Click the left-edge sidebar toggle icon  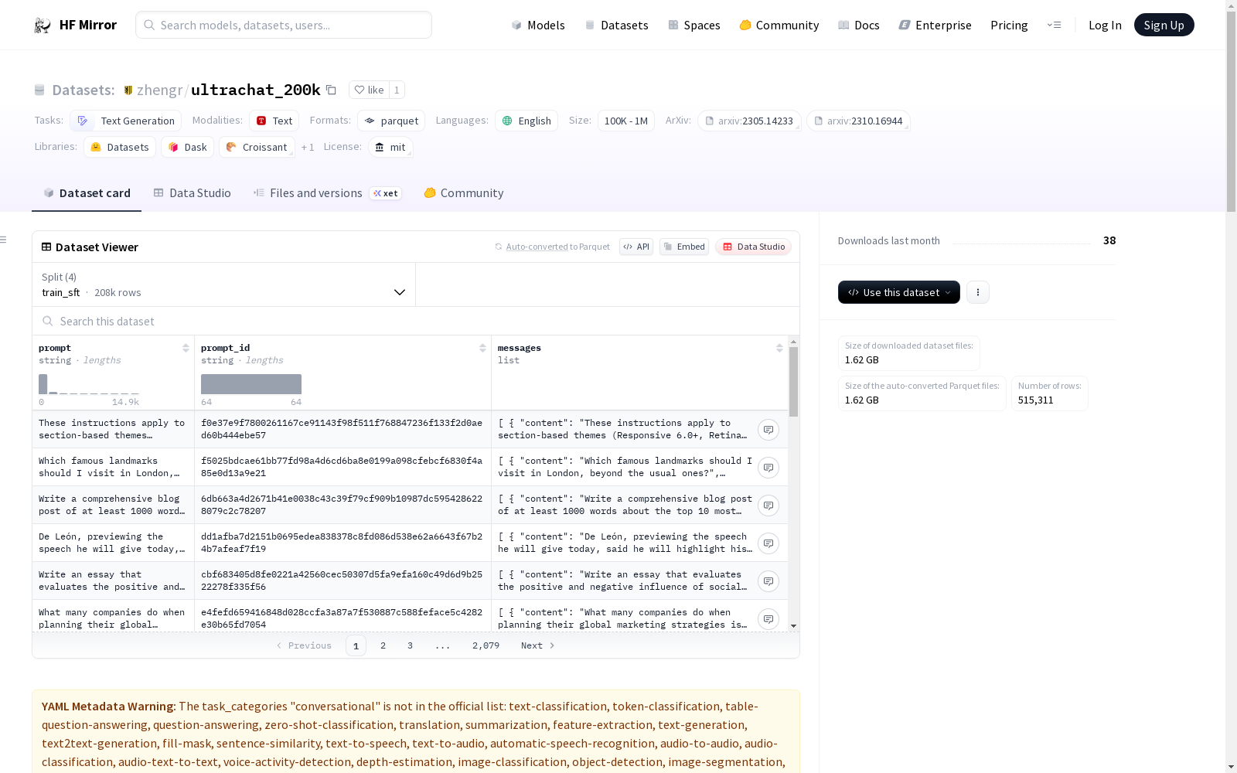pyautogui.click(x=3, y=240)
